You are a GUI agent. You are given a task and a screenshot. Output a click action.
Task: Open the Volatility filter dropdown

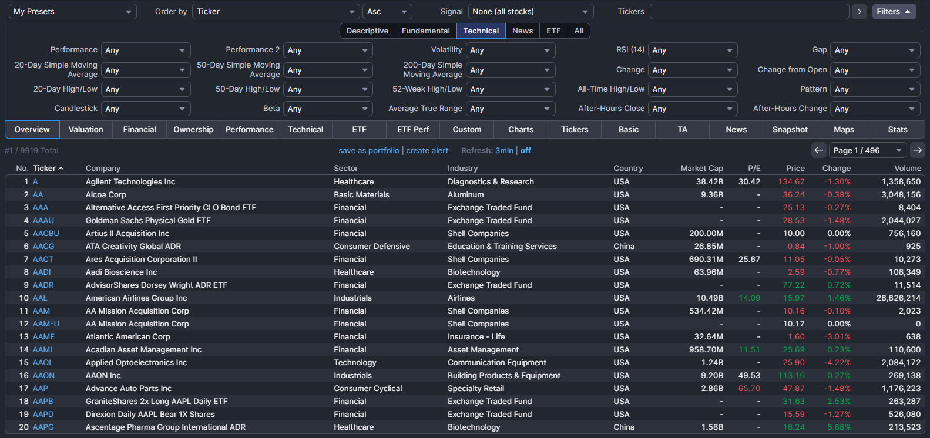pos(511,50)
